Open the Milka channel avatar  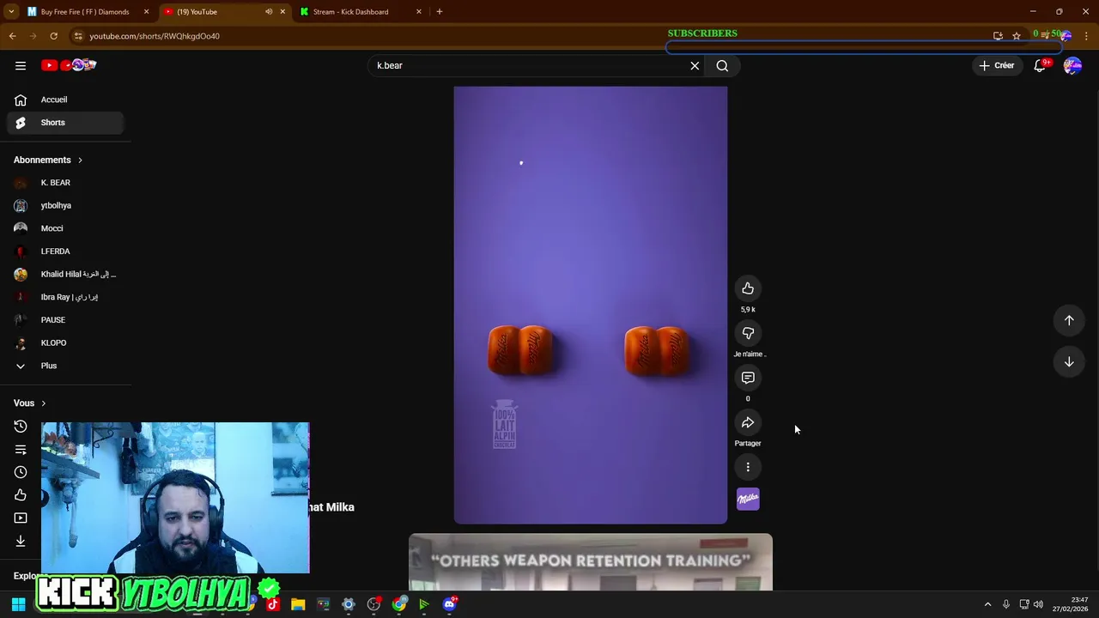748,499
